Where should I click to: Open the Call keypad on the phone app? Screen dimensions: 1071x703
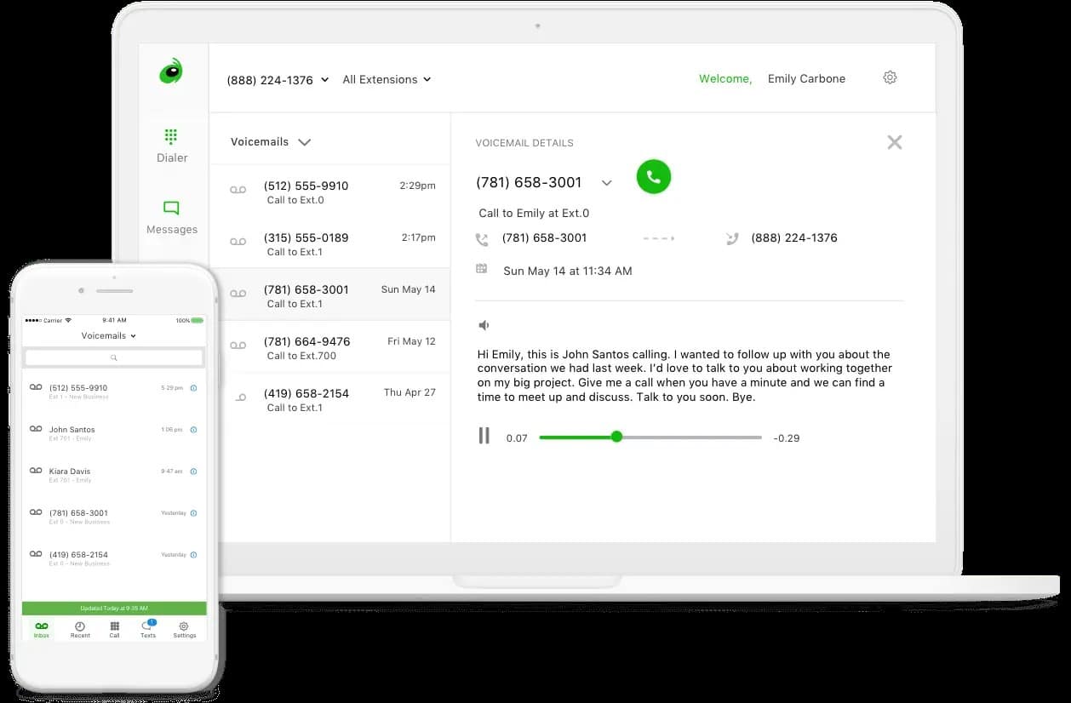[114, 628]
